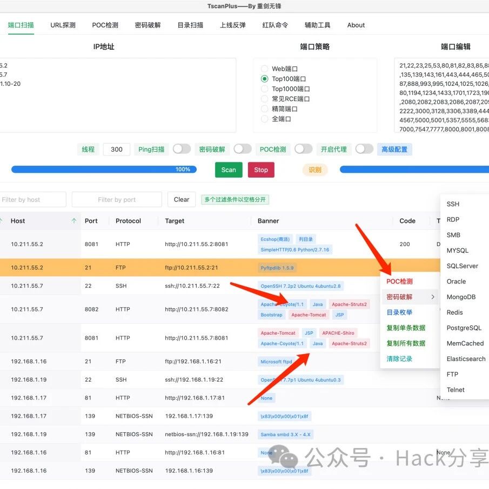Enable the 密码破解 toggle switch

tap(243, 149)
